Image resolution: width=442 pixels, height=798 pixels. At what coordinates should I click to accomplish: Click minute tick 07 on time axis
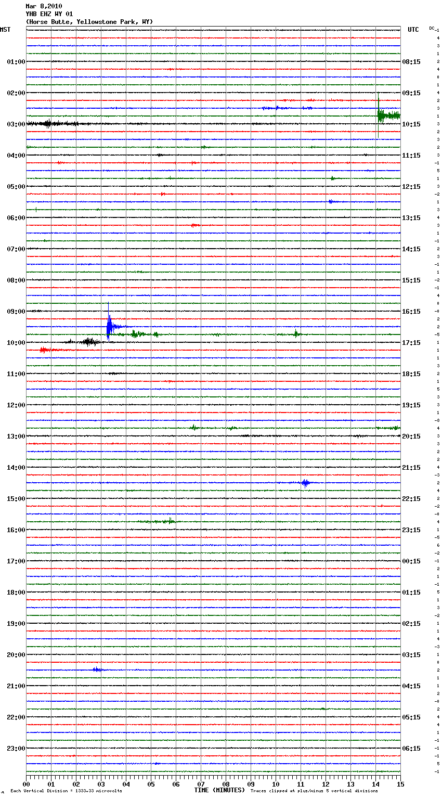coord(201,784)
